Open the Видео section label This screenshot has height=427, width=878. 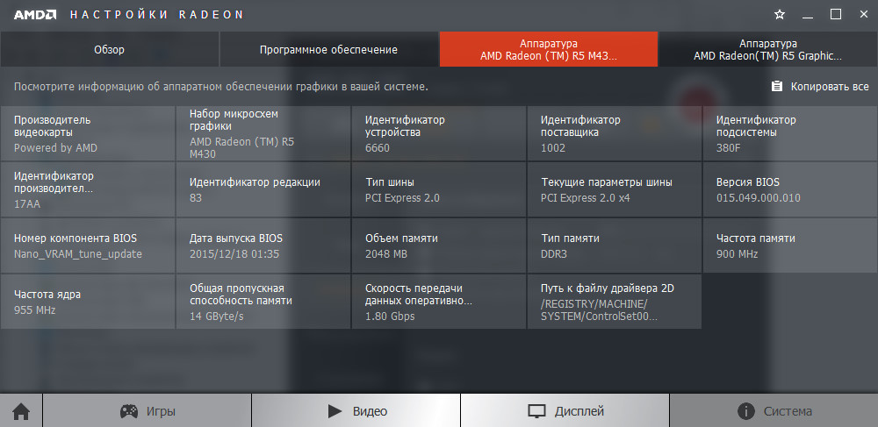(x=371, y=412)
